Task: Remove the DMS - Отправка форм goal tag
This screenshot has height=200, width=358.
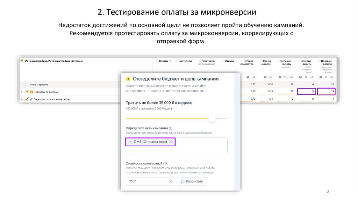Action: click(x=171, y=142)
